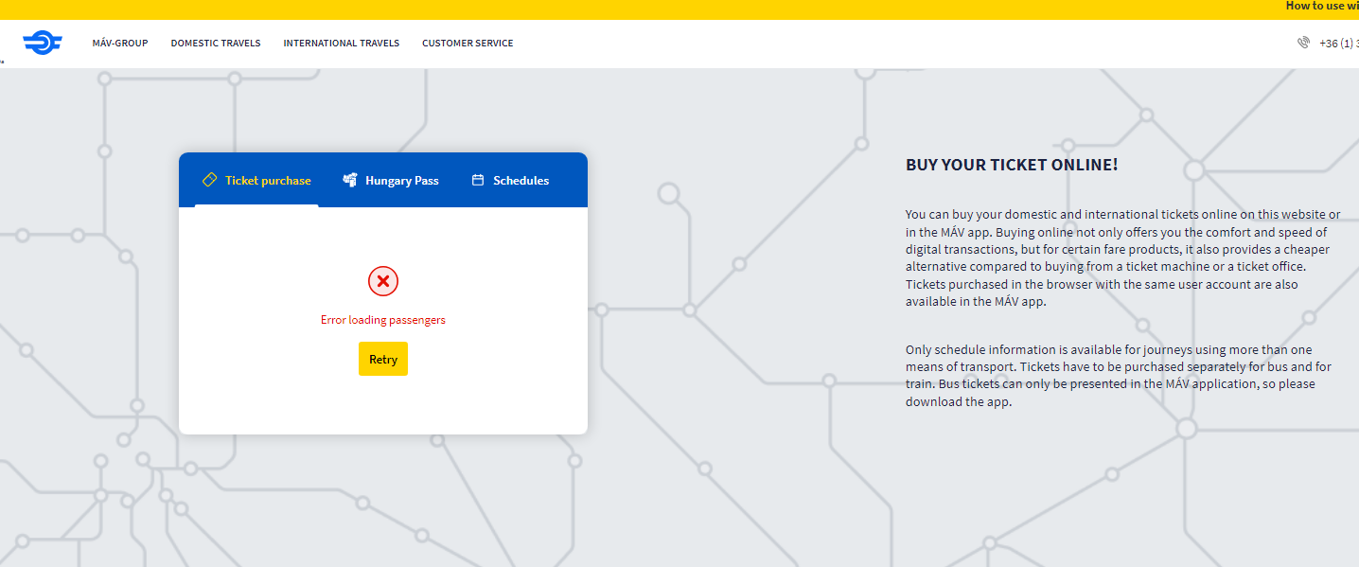Open the MÁV-GROUP menu

point(120,44)
